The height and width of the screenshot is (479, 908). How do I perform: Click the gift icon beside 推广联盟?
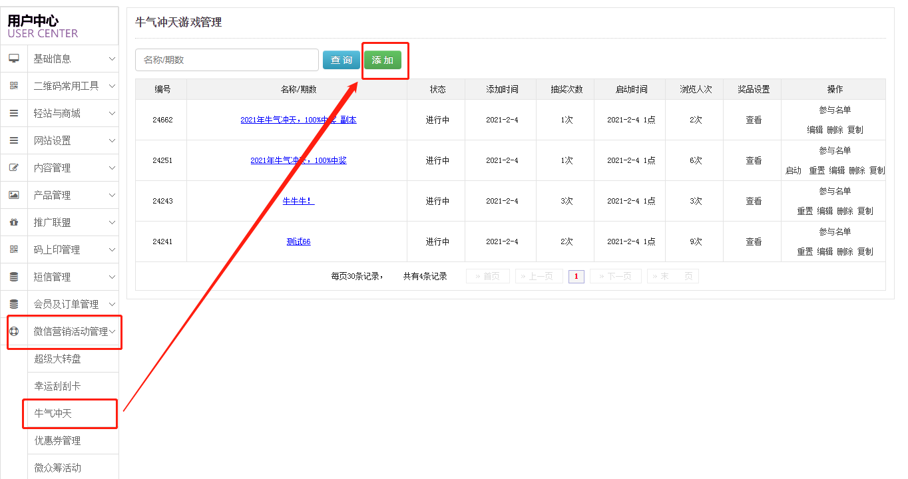13,222
